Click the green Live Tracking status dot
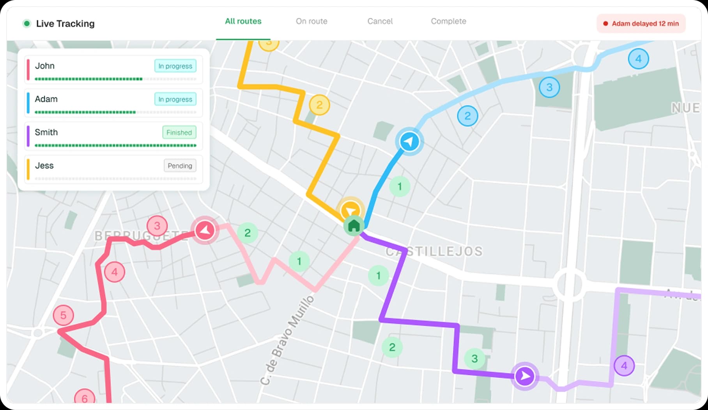 (26, 23)
